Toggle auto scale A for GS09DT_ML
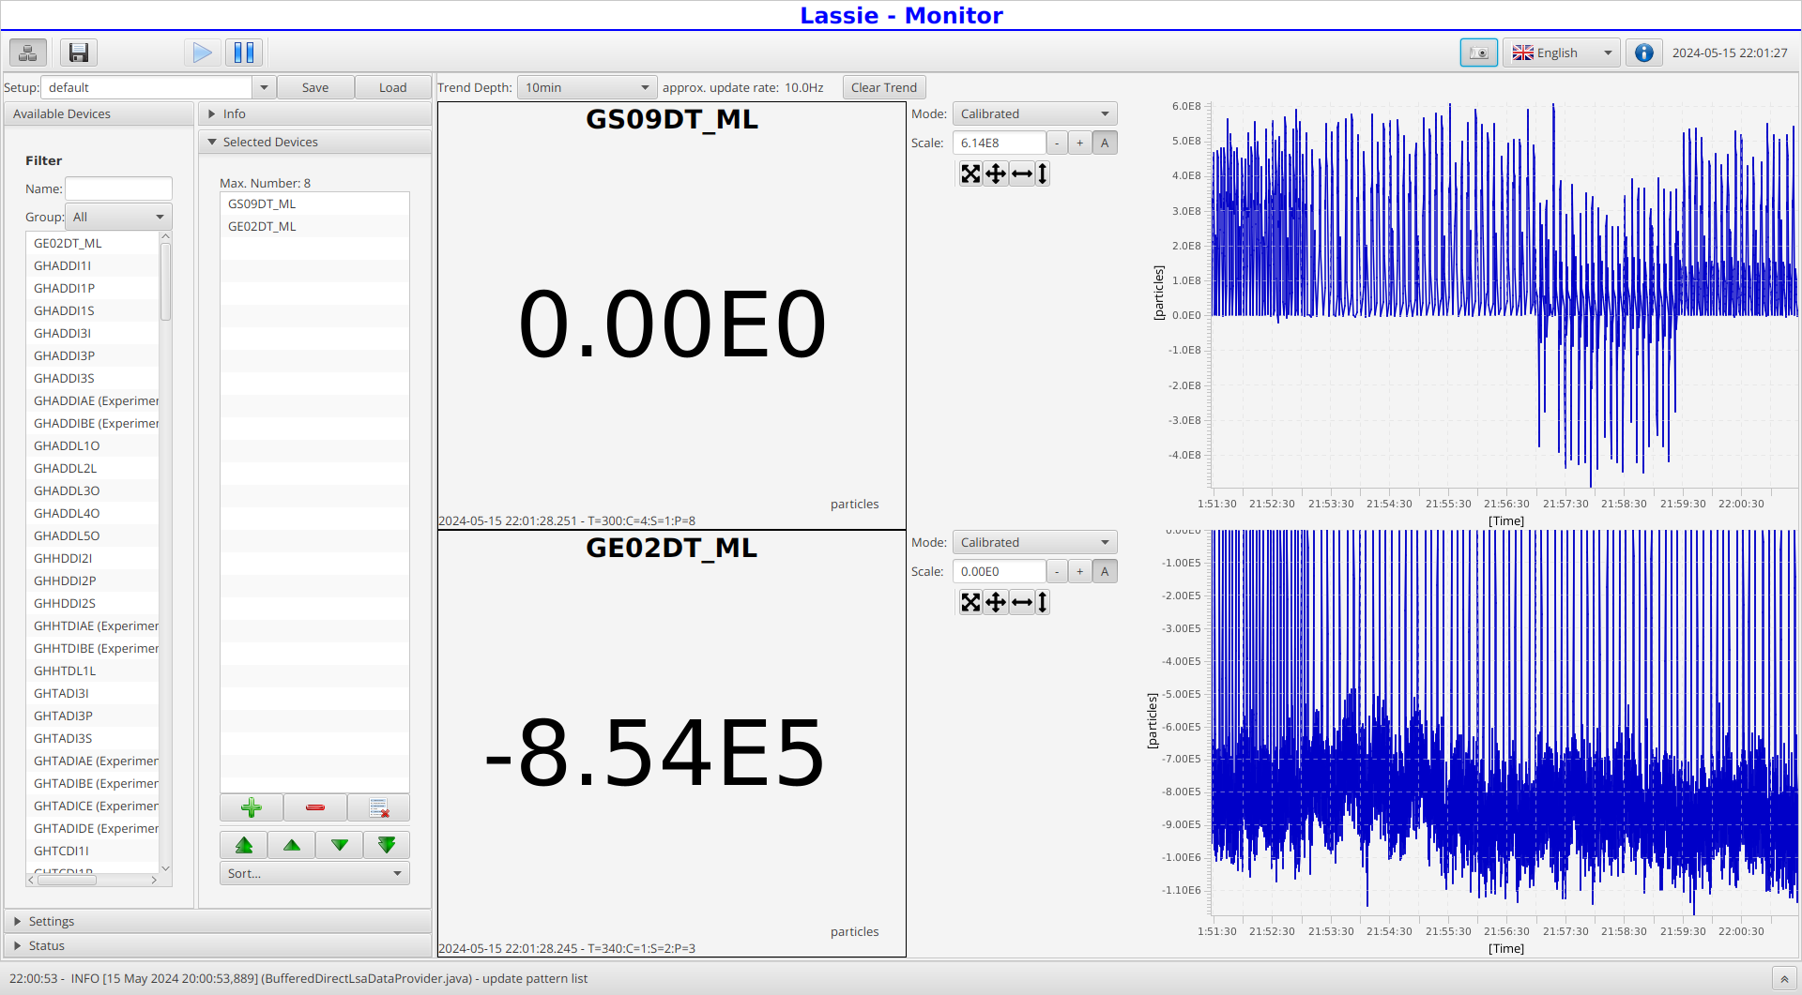1802x995 pixels. (1105, 143)
